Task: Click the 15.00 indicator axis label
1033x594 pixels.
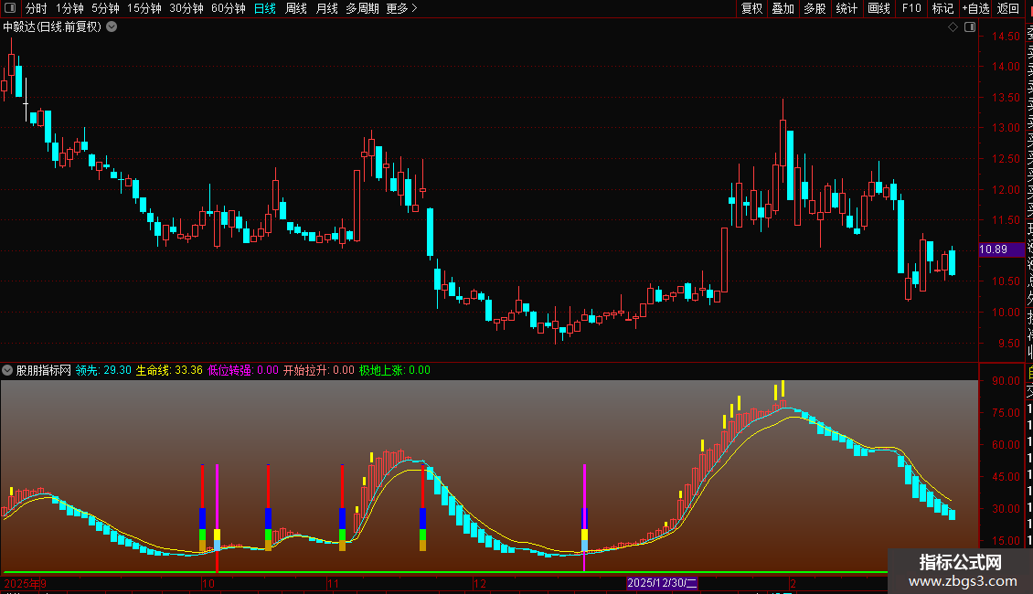Action: click(x=1006, y=541)
